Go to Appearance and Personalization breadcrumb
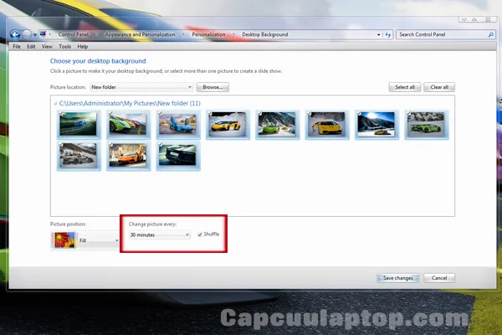This screenshot has height=335, width=502. tap(140, 34)
